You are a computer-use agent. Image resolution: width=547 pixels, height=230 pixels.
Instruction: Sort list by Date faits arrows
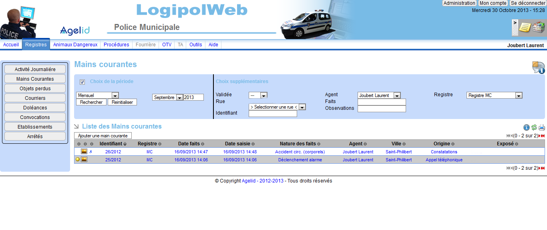click(x=203, y=144)
